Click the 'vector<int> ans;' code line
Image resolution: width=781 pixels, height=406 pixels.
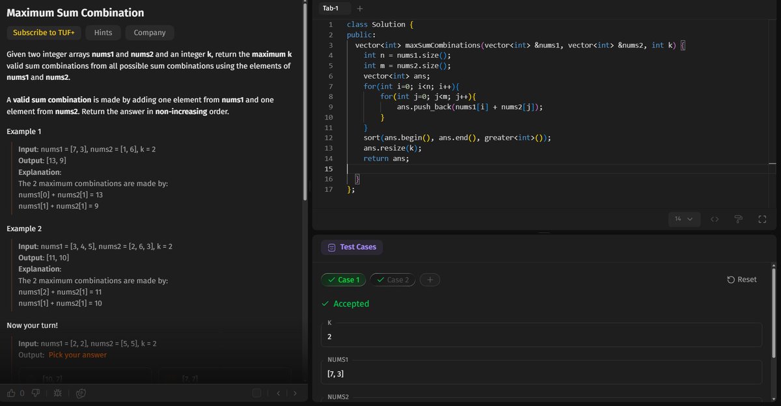click(396, 76)
